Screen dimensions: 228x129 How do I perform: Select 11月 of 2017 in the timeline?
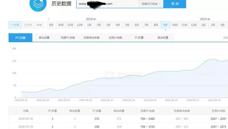[70, 25]
